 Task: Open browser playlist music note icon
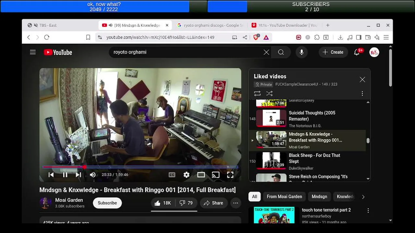coord(350,38)
